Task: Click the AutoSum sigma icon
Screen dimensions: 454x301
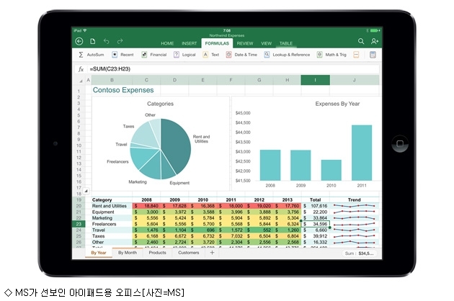Action: coord(81,55)
